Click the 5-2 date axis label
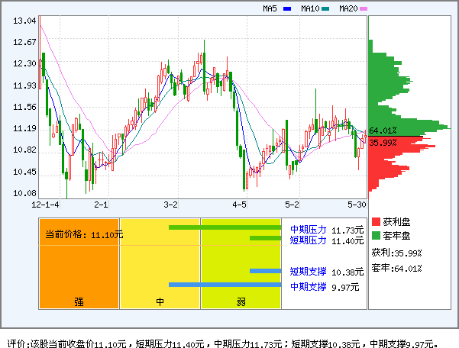Image resolution: width=459 pixels, height=348 pixels. (293, 205)
